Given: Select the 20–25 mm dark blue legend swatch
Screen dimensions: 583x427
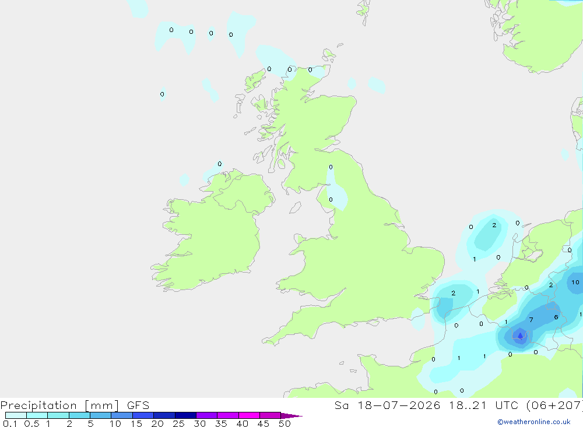Looking at the screenshot, I should tap(164, 415).
